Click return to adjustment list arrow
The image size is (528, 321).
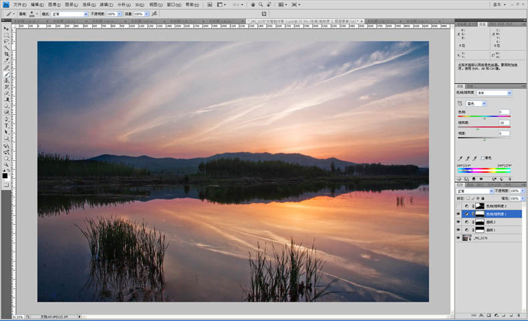click(458, 179)
